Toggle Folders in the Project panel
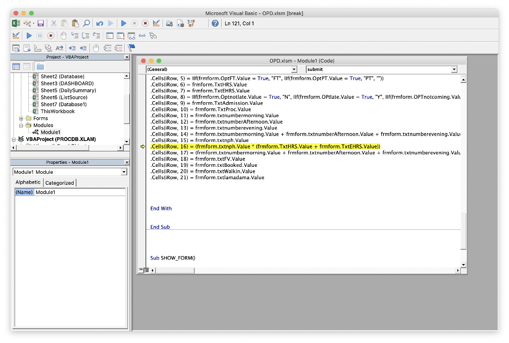 click(x=40, y=67)
